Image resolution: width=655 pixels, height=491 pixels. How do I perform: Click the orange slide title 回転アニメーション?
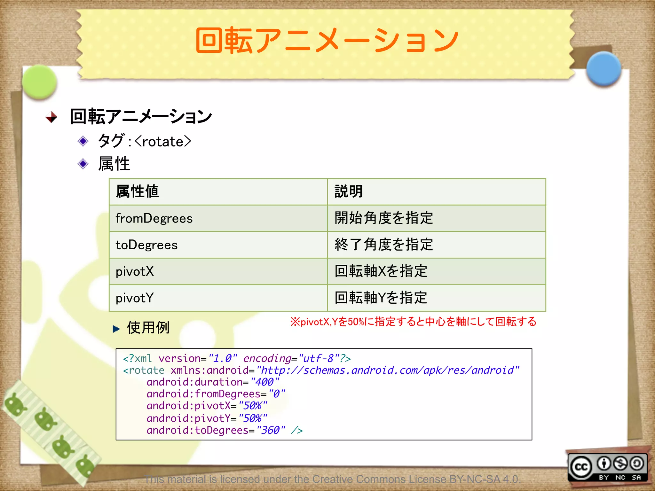pos(327,40)
